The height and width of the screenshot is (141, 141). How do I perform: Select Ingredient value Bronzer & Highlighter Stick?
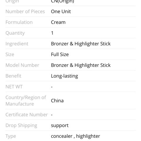[x=81, y=44]
